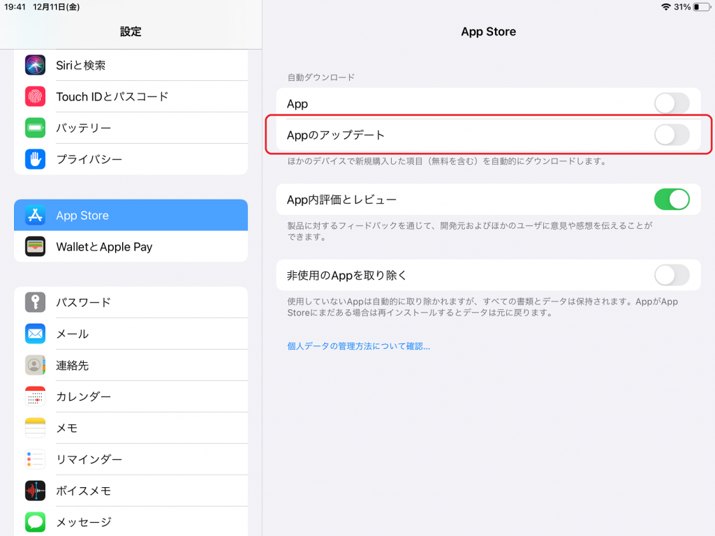Open リマインダー settings

[131, 459]
